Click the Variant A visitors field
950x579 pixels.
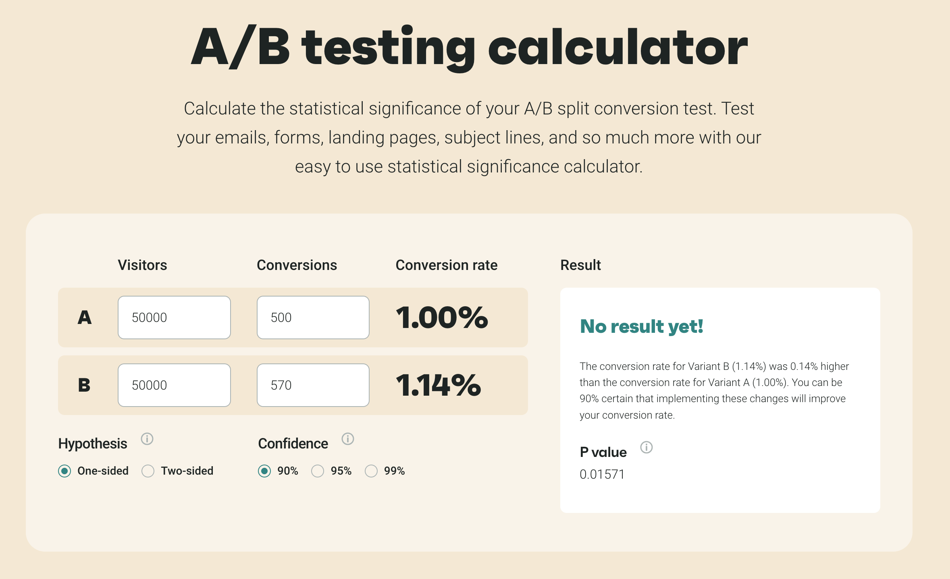point(174,317)
